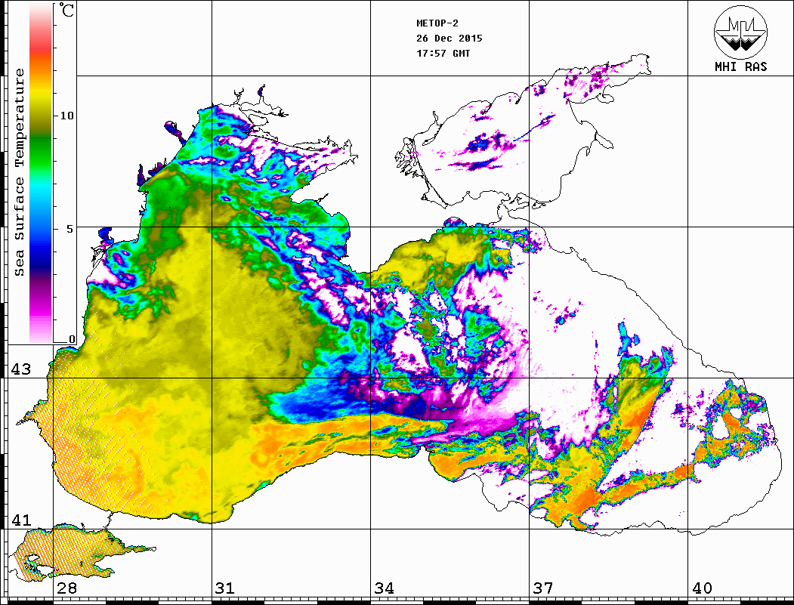Click the '5' tick label on legend

click(70, 229)
